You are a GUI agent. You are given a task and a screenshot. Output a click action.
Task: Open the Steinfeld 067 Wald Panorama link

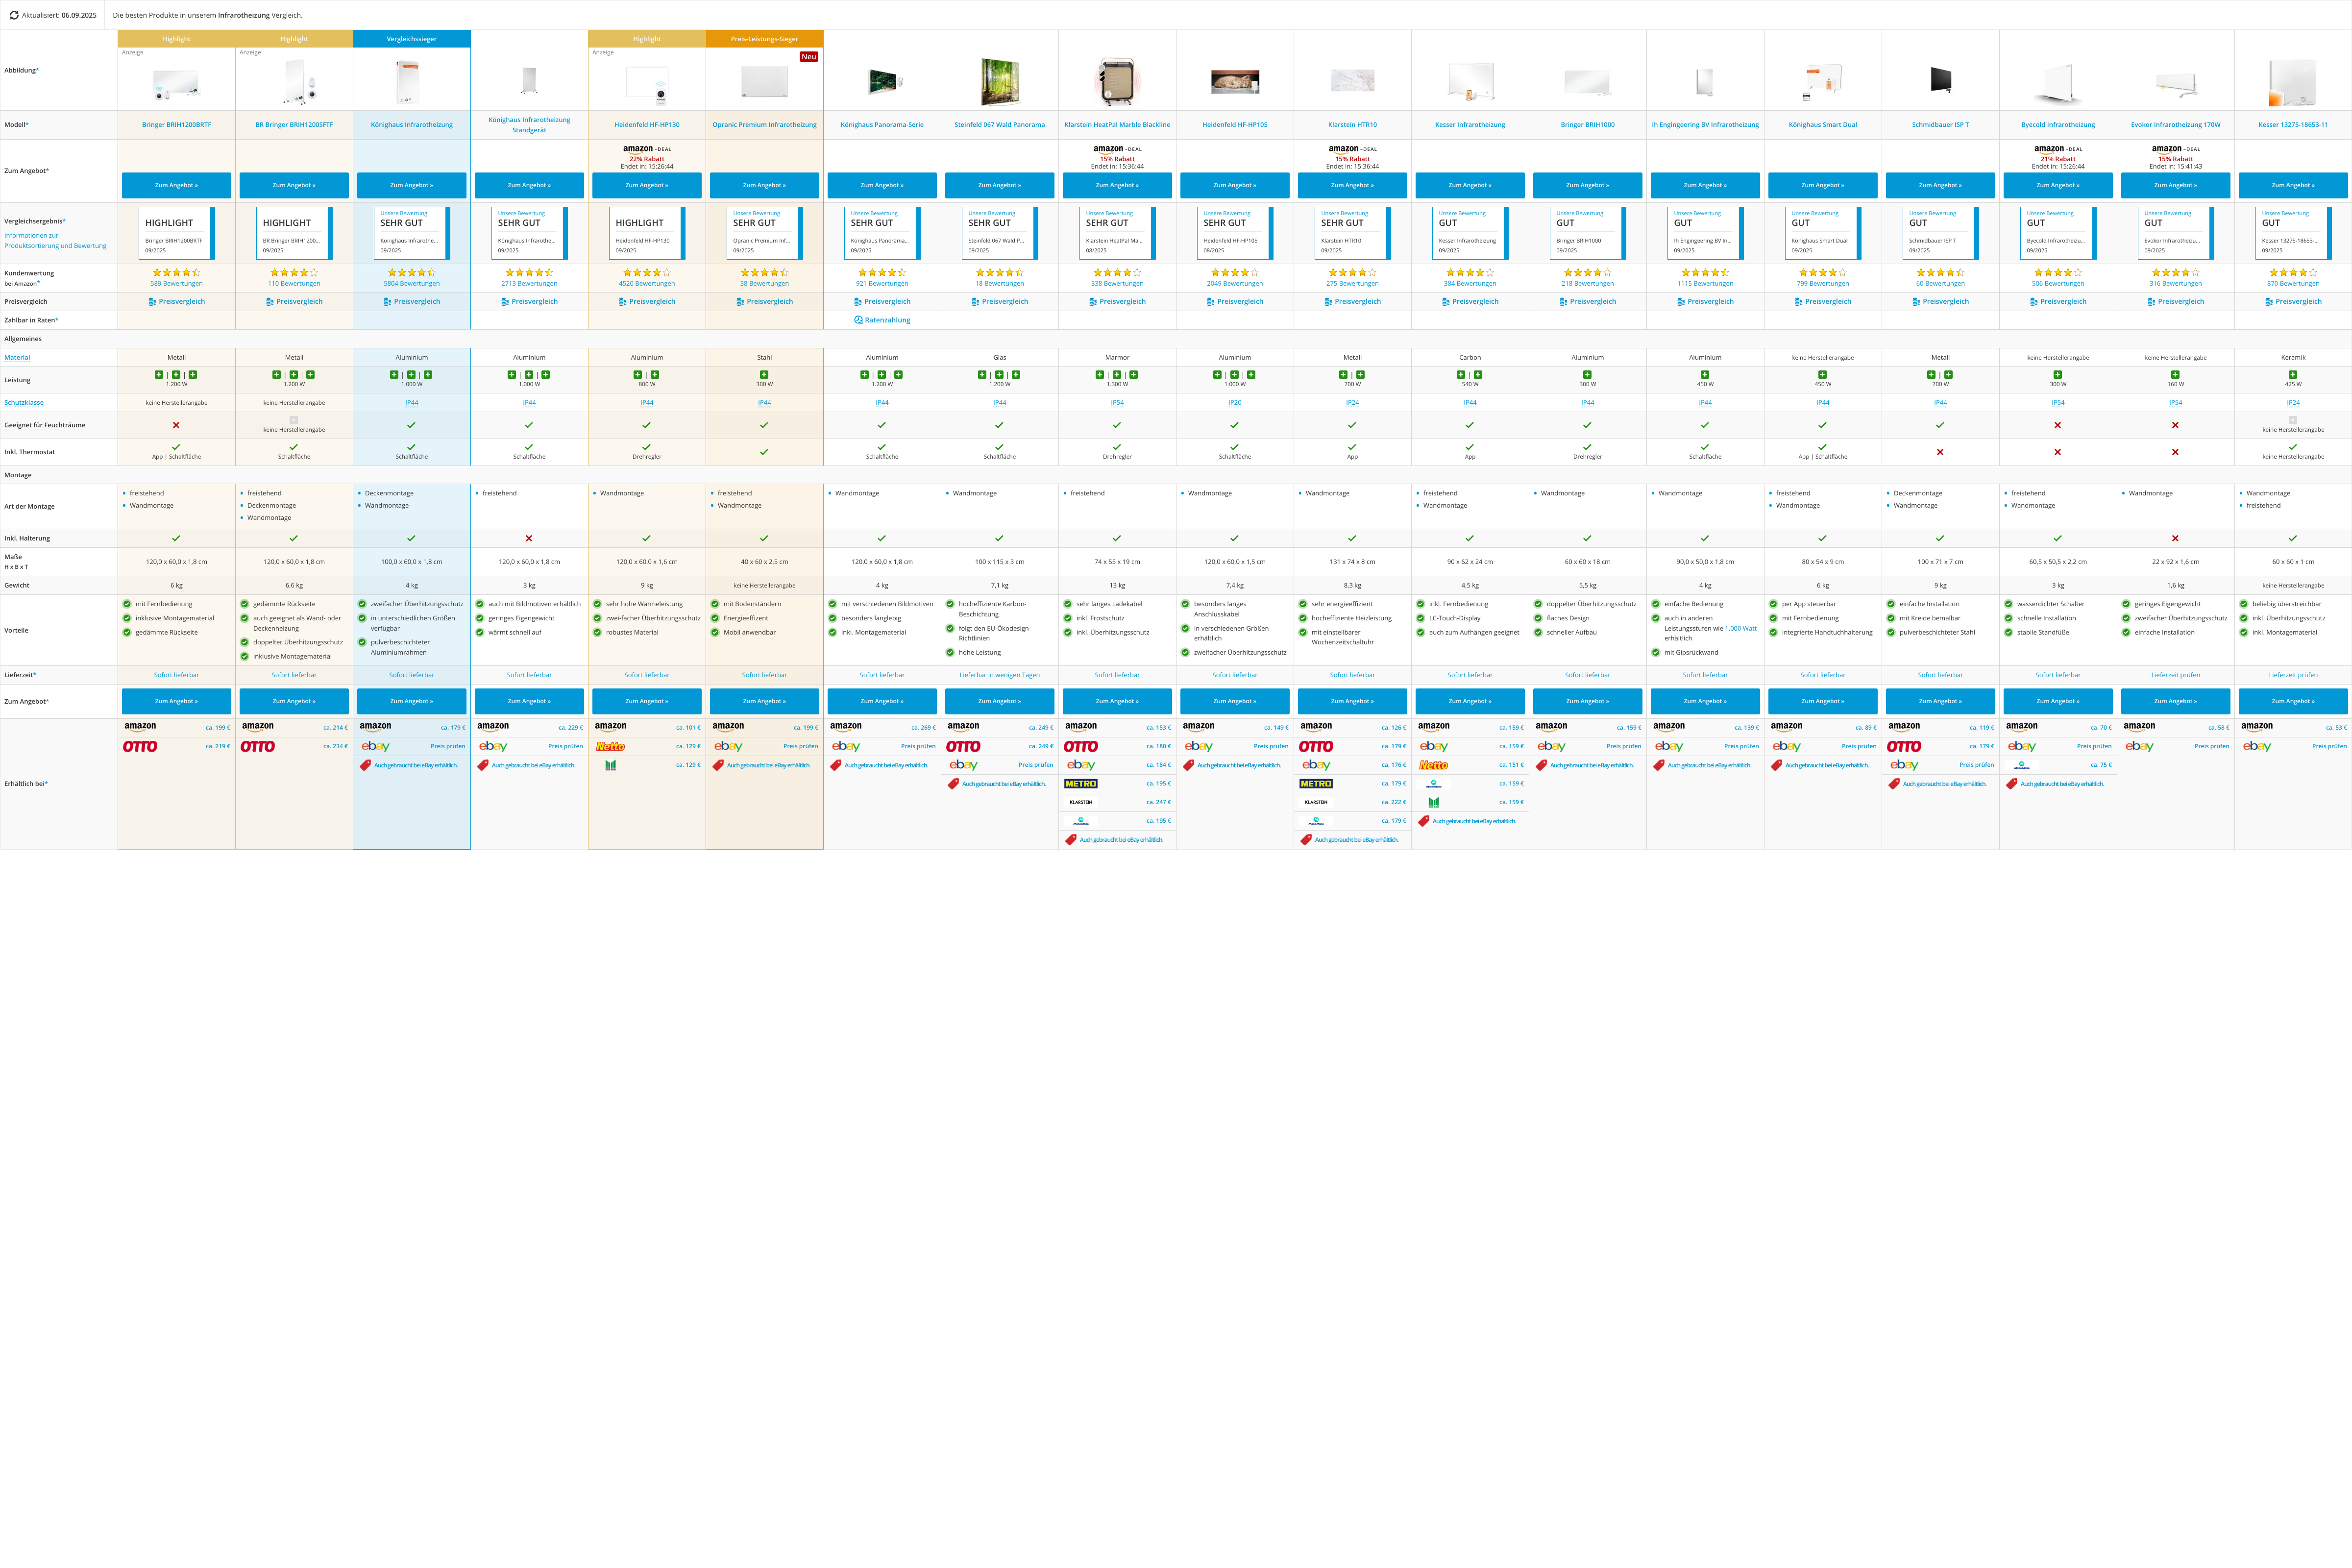[x=999, y=125]
